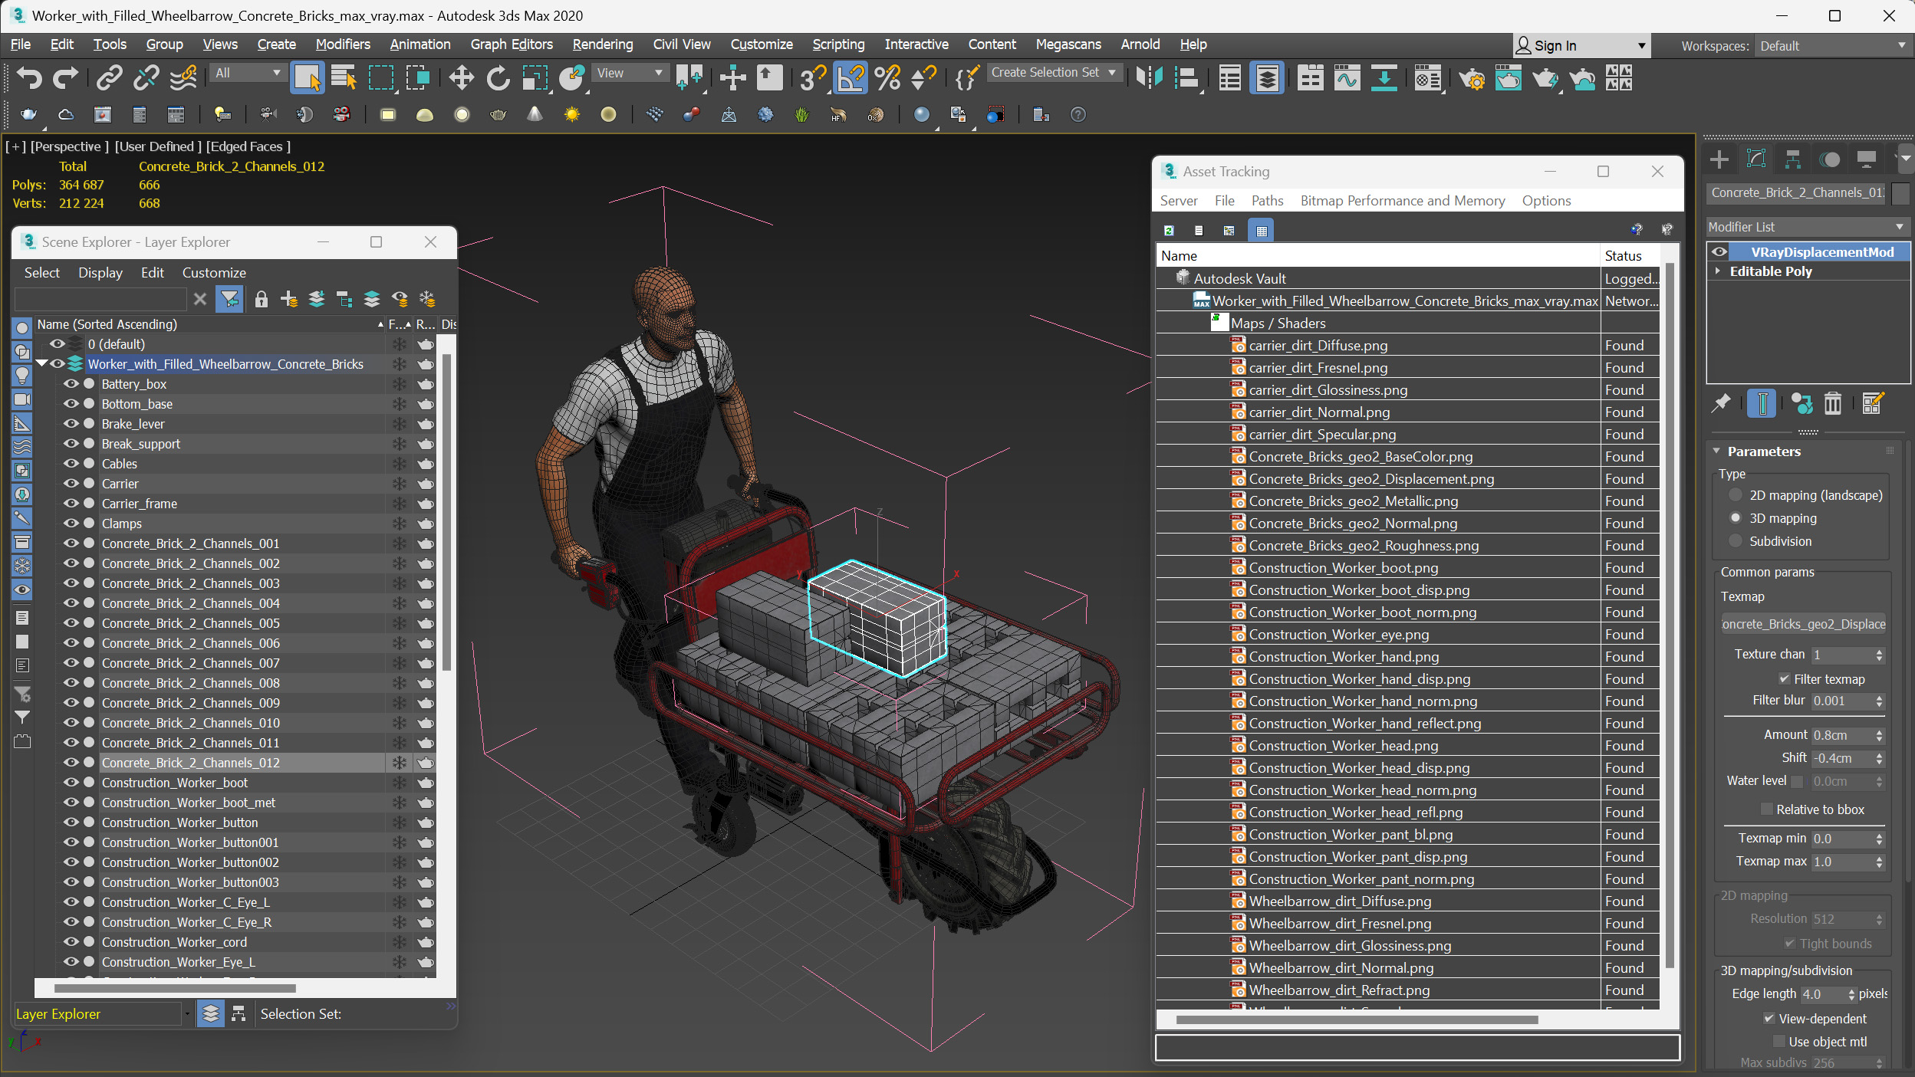Toggle Angle Snap in toolbar
The width and height of the screenshot is (1915, 1077).
850,77
